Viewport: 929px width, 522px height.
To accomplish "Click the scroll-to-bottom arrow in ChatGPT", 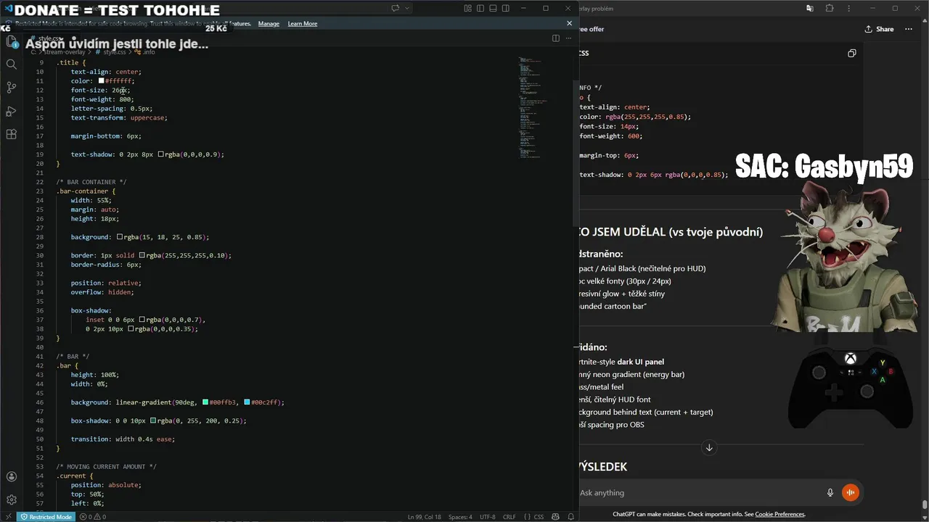I will (709, 447).
